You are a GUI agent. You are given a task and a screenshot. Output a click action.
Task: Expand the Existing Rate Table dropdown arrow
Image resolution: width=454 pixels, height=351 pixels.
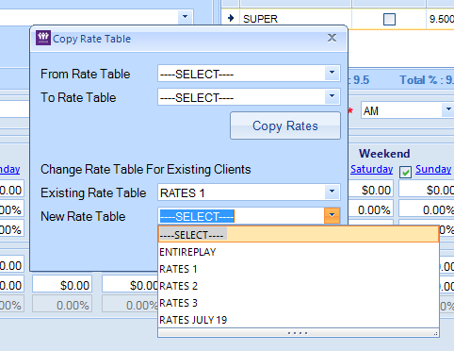pos(332,192)
